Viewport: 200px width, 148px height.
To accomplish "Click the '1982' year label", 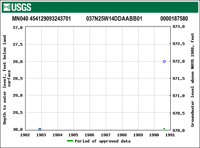I will (x=25, y=135).
